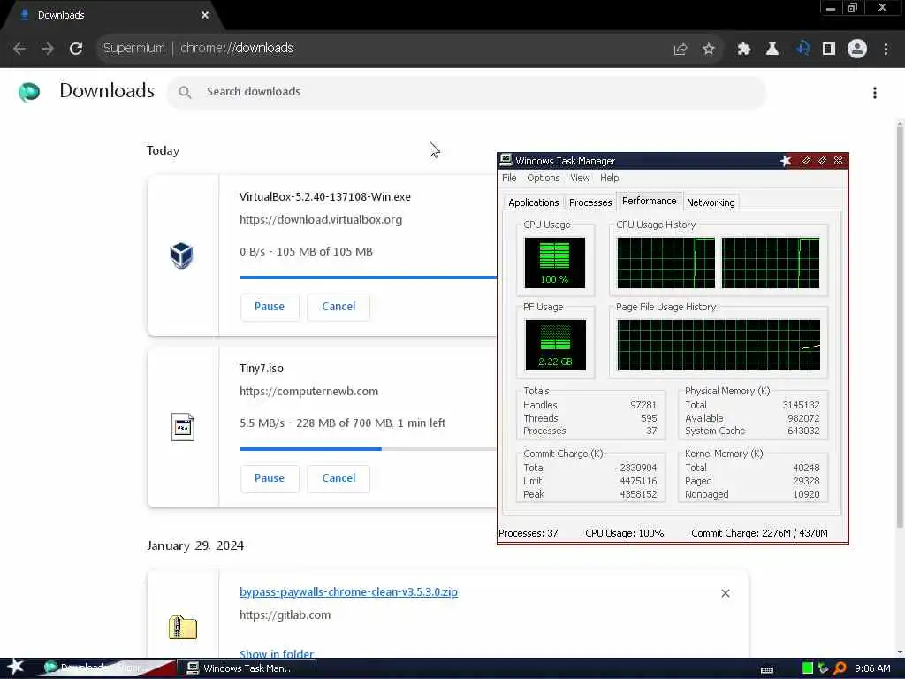Click the Physical Memory Total value 3145132
The height and width of the screenshot is (679, 905).
pos(801,405)
